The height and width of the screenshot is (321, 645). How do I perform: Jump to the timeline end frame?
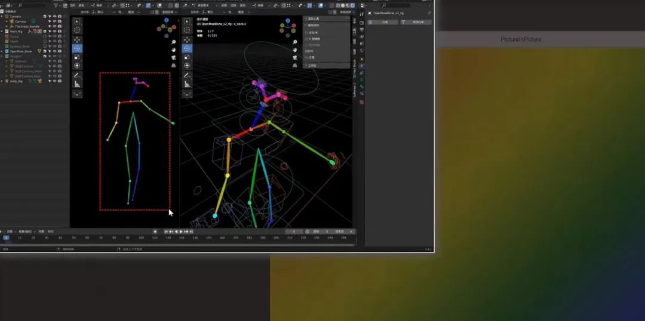point(191,232)
